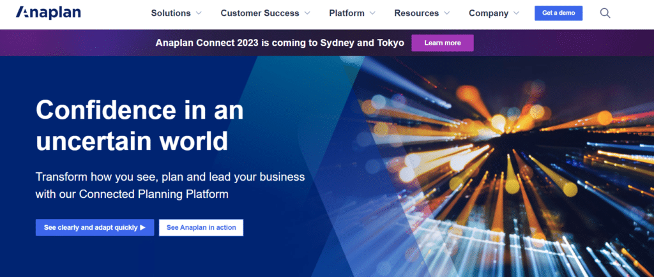Expand the Customer Success chevron
654x277 pixels.
pyautogui.click(x=307, y=13)
